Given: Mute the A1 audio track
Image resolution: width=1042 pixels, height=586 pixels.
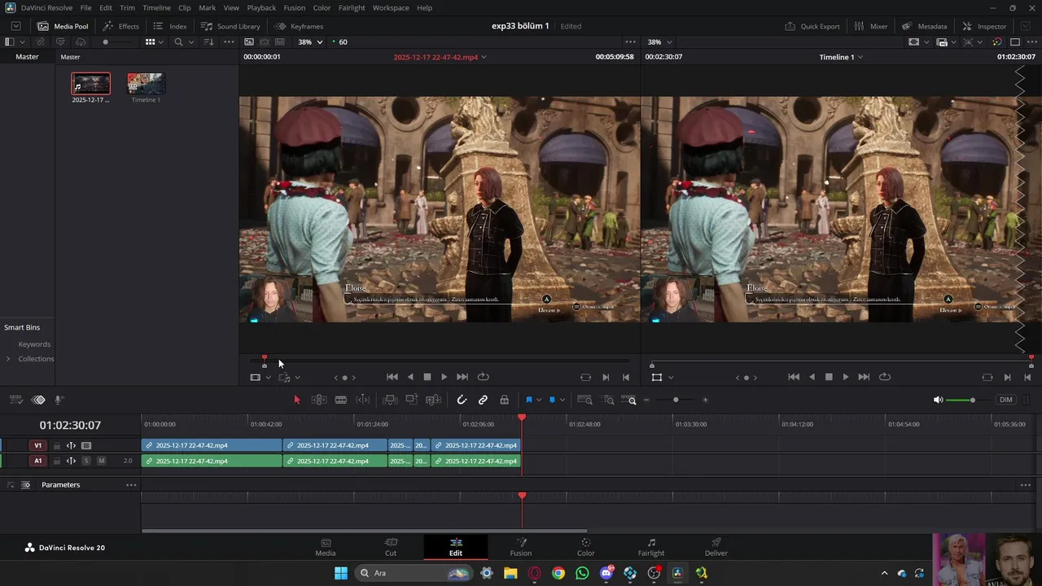Looking at the screenshot, I should coord(101,461).
